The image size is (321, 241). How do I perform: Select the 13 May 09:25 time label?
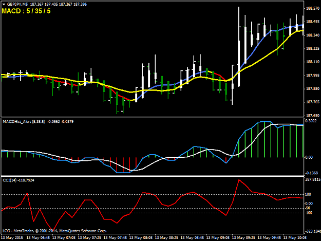(x=243, y=238)
